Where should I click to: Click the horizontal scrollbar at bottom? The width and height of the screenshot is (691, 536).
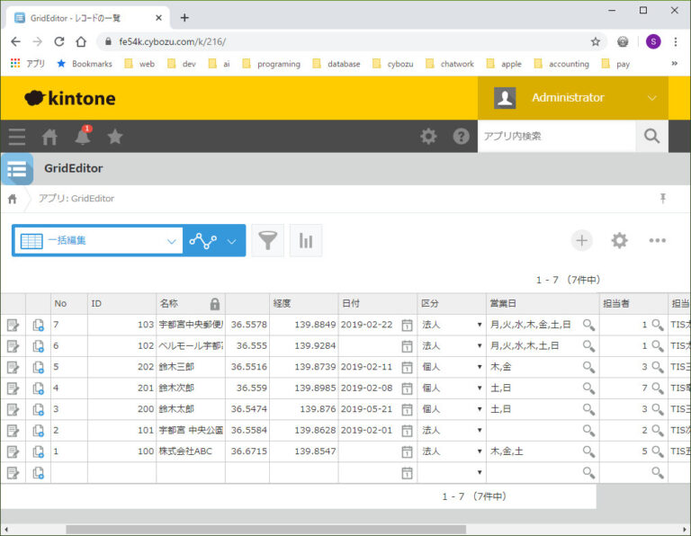point(270,529)
